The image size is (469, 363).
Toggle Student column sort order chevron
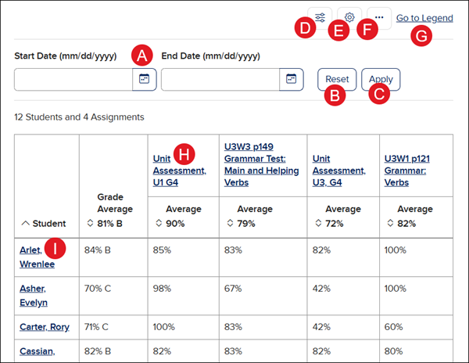[x=26, y=224]
